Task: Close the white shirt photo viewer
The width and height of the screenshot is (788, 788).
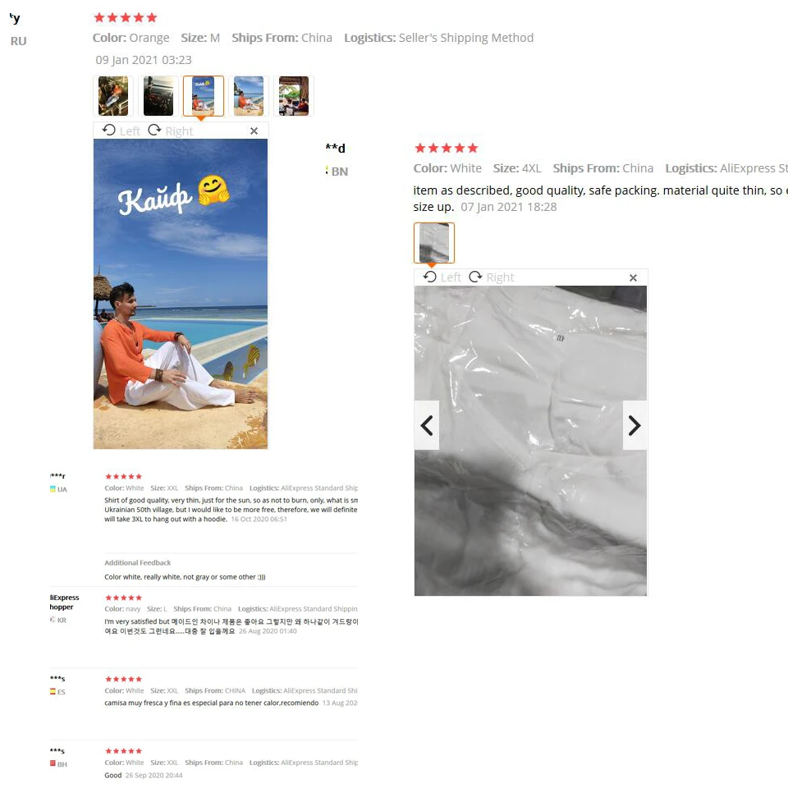Action: pyautogui.click(x=633, y=277)
